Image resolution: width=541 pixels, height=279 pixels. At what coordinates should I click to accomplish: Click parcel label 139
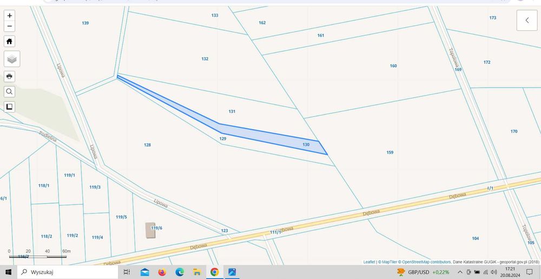(x=85, y=23)
